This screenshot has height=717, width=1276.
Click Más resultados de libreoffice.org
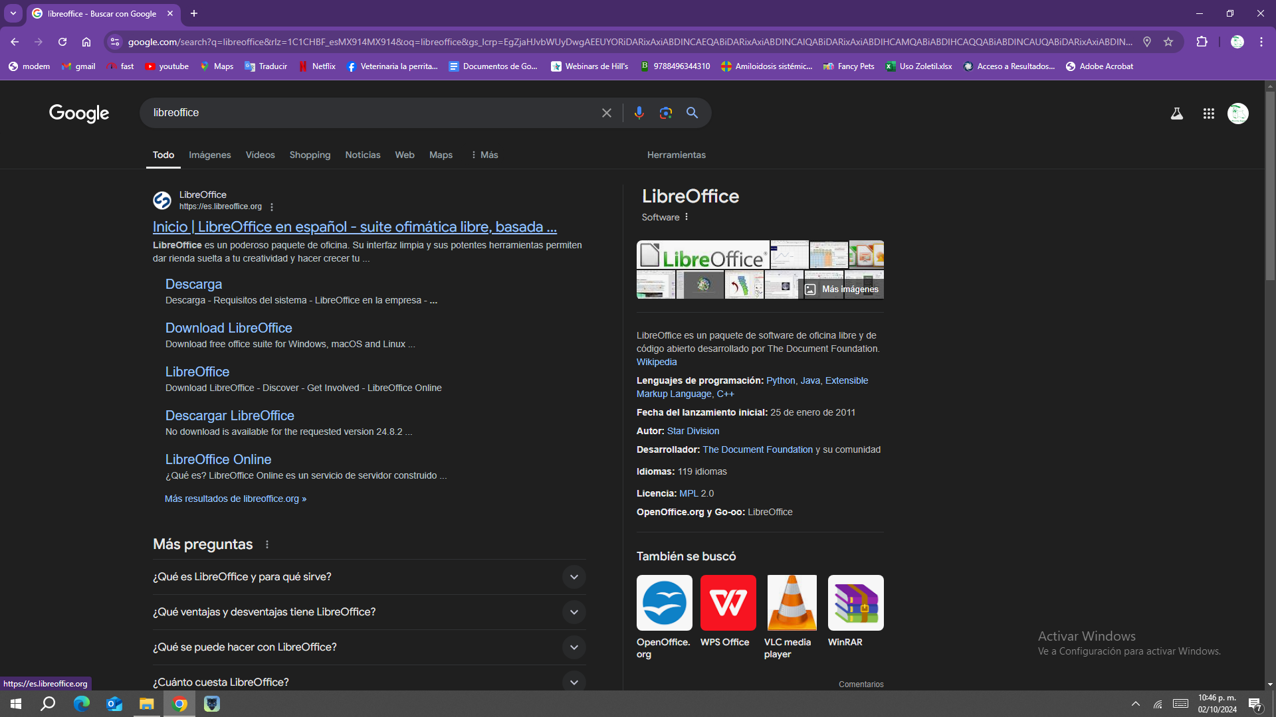click(235, 499)
